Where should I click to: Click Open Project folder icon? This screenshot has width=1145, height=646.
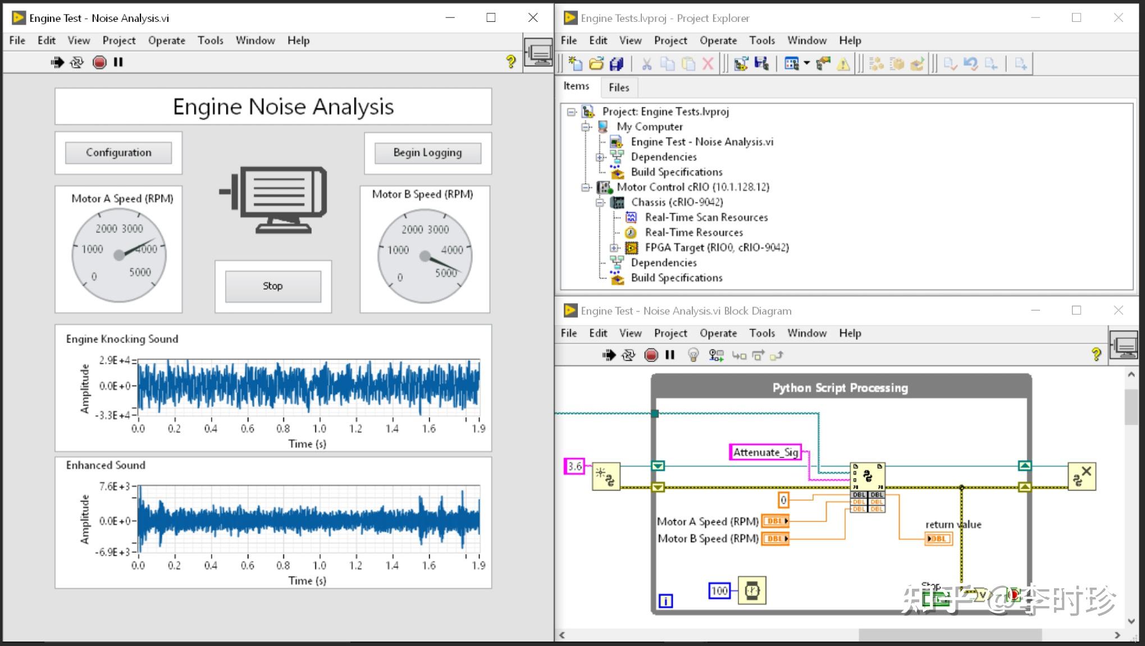(x=596, y=64)
